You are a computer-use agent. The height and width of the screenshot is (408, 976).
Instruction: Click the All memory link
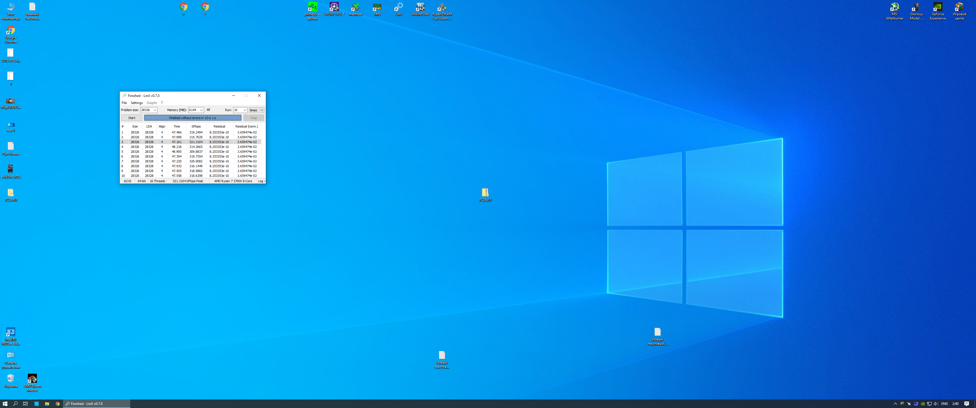pos(208,110)
